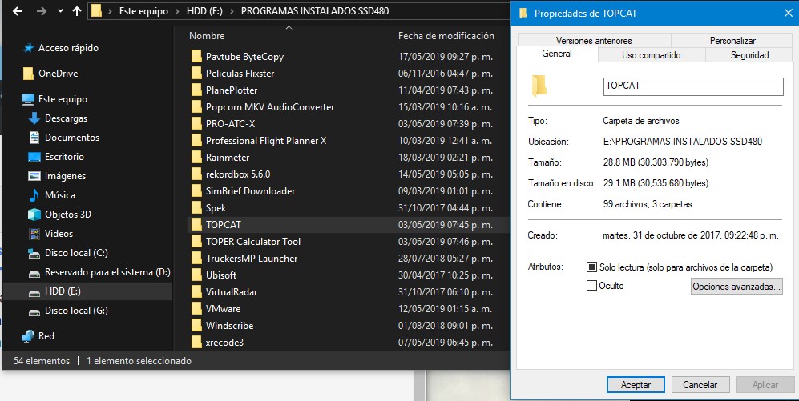Click folder icon of Pavtube ByteCopy
Viewport: 799px width, 401px height.
tap(196, 57)
